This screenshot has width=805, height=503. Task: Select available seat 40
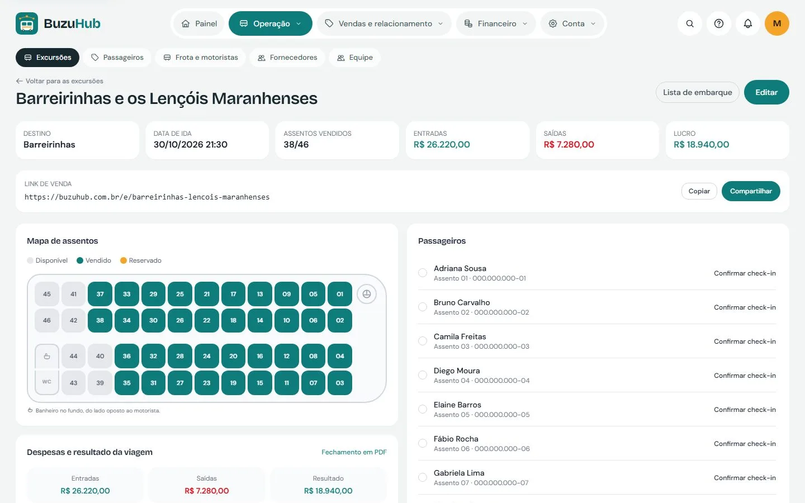100,356
